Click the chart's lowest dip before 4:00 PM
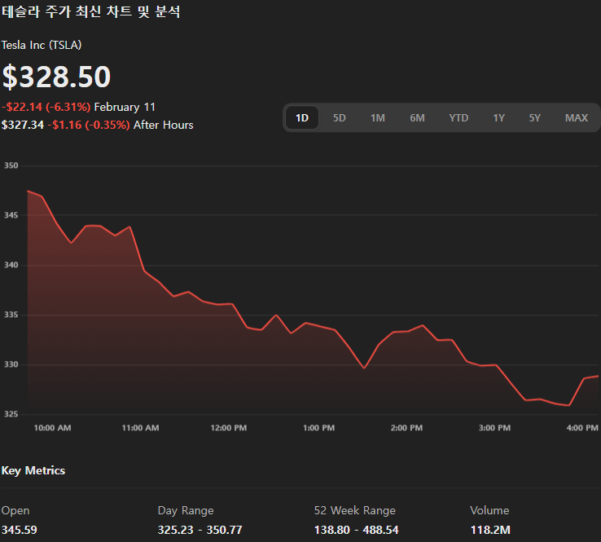601x542 pixels. [x=568, y=405]
